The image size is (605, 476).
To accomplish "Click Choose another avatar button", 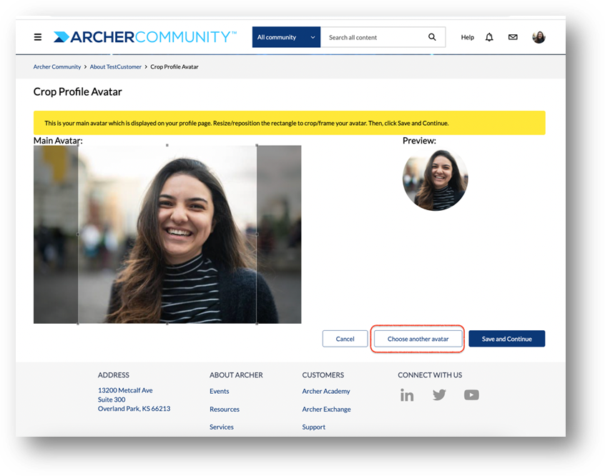I will tap(418, 339).
